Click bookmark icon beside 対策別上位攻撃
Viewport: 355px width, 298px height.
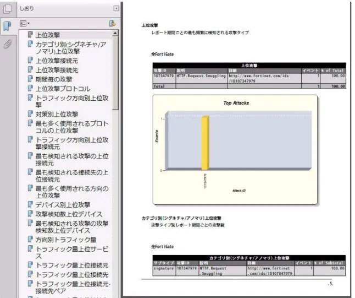coord(30,113)
